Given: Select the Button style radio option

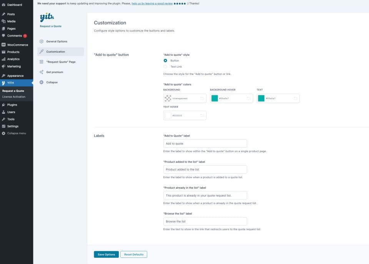Looking at the screenshot, I should 165,60.
